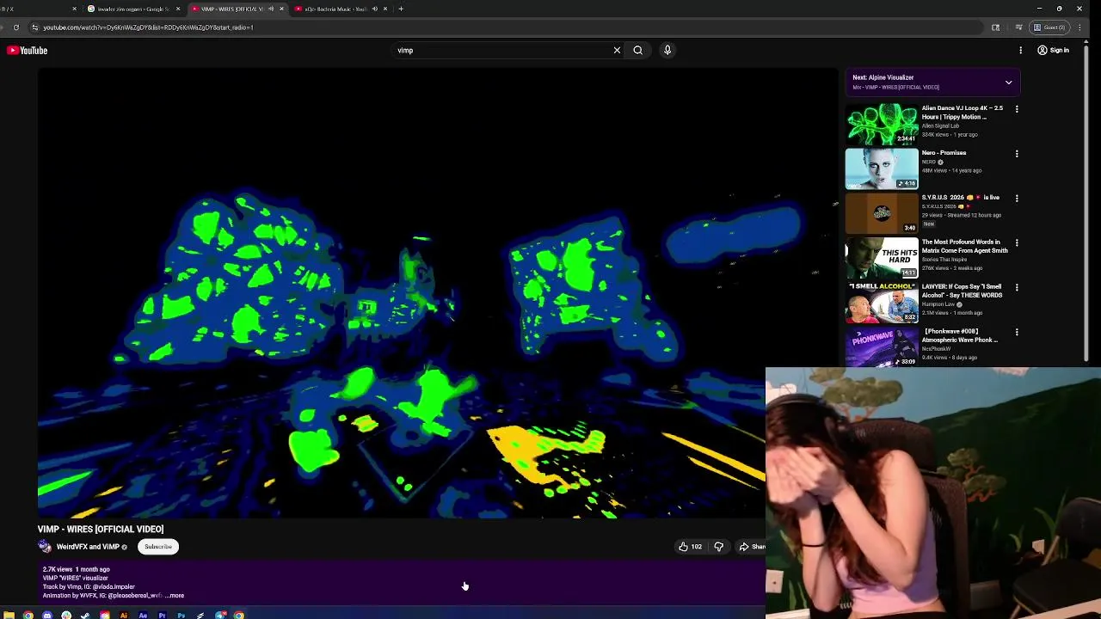The height and width of the screenshot is (619, 1101).
Task: Click Alien Signal Lab channel name
Action: point(940,126)
